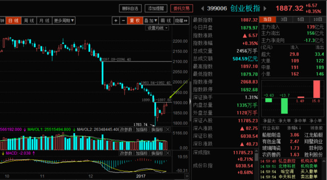Open leading stock 胜利股份
The width and height of the screenshot is (327, 180).
(314, 155)
